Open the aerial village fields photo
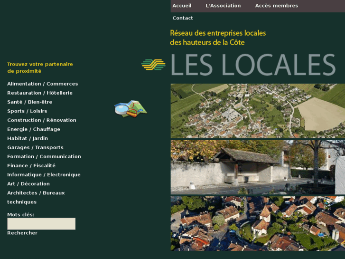The width and height of the screenshot is (345, 259). click(x=258, y=111)
